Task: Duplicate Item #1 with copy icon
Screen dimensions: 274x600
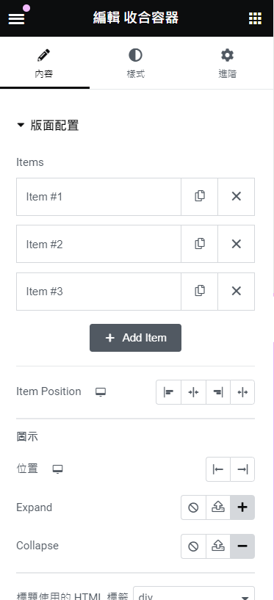Action: pos(199,196)
